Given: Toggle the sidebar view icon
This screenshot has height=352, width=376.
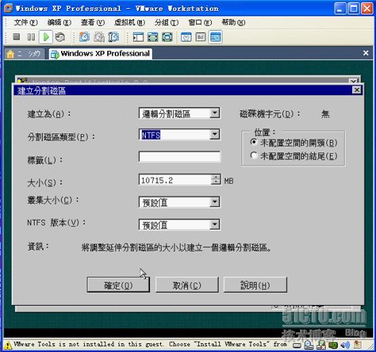Looking at the screenshot, I should (138, 37).
